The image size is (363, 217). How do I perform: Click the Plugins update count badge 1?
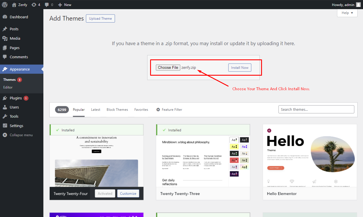26,98
